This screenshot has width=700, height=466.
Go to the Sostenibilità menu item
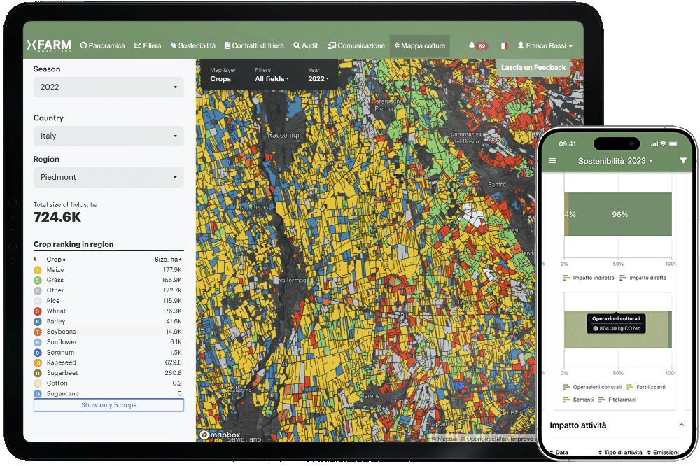pyautogui.click(x=193, y=45)
